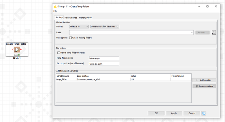Click the Export path variable name field
Viewport: 225px width, 122px height.
(x=104, y=64)
